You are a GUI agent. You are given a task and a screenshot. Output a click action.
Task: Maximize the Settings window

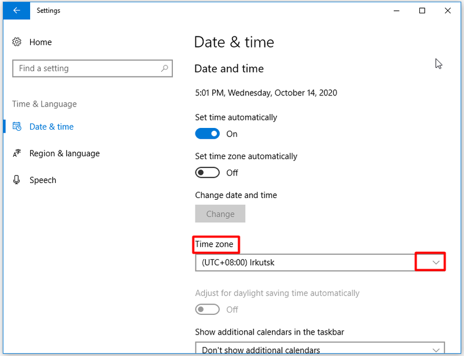[x=422, y=10]
